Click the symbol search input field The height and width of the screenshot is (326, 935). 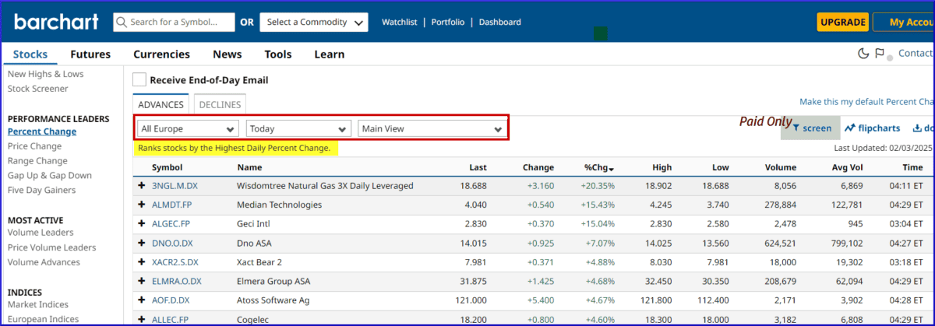(181, 22)
